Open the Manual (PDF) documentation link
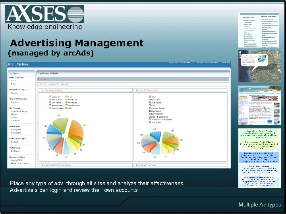 (17, 160)
